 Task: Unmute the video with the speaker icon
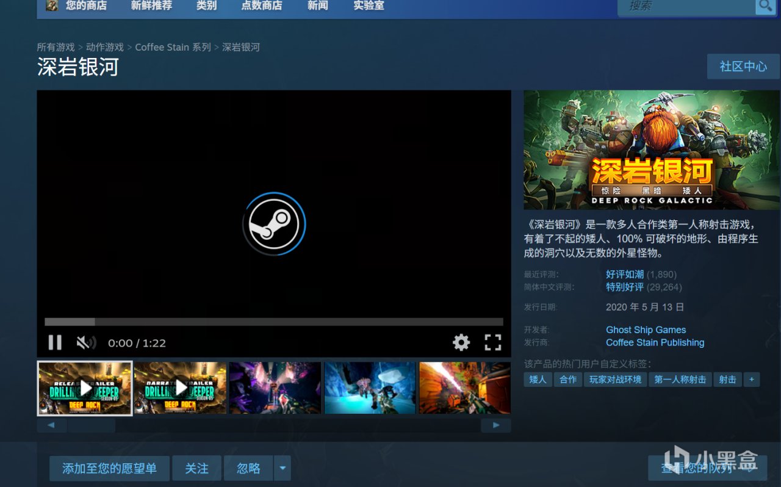pos(86,342)
